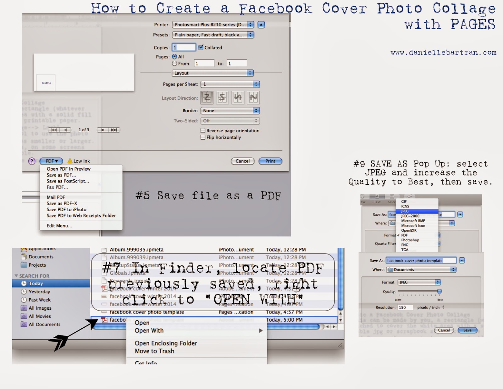503x389 pixels.
Task: Select JPEG in the Format dropdown list
Action: (x=405, y=211)
